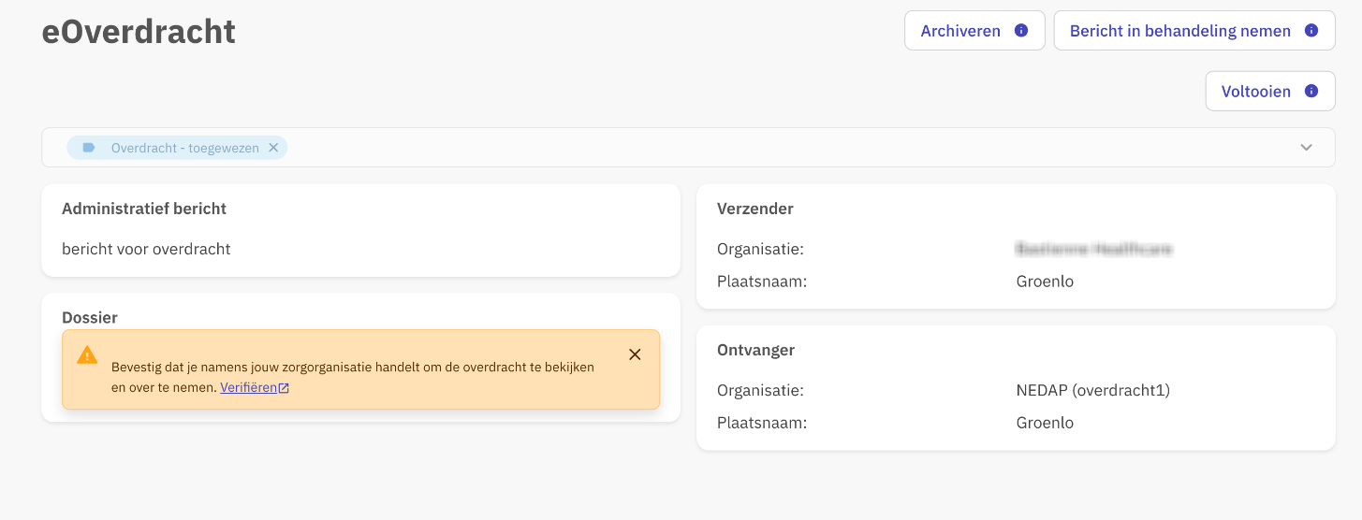1362x520 pixels.
Task: Click inside the empty tag selection field
Action: click(x=749, y=148)
